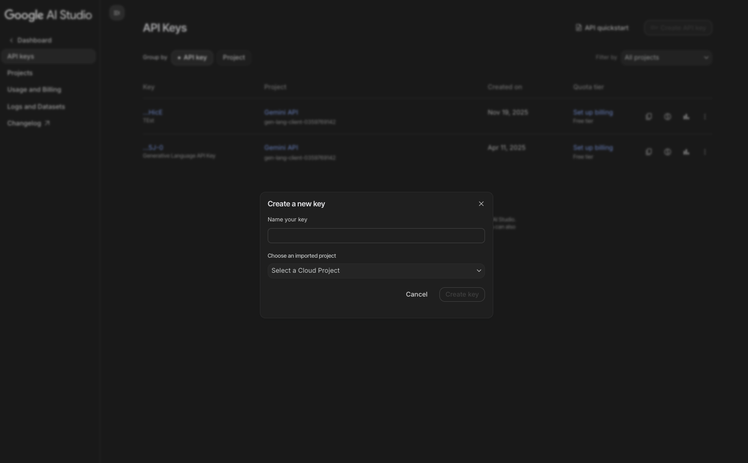Close the Create a new key dialog

[x=481, y=204]
